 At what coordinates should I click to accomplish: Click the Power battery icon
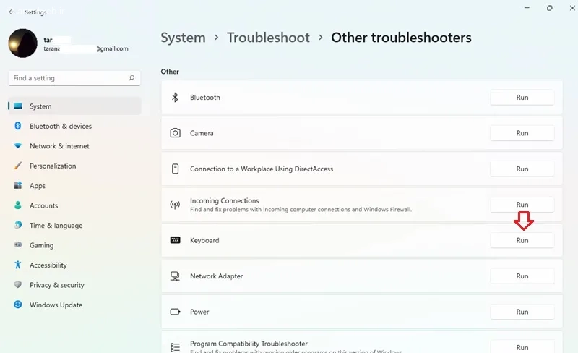(x=175, y=312)
